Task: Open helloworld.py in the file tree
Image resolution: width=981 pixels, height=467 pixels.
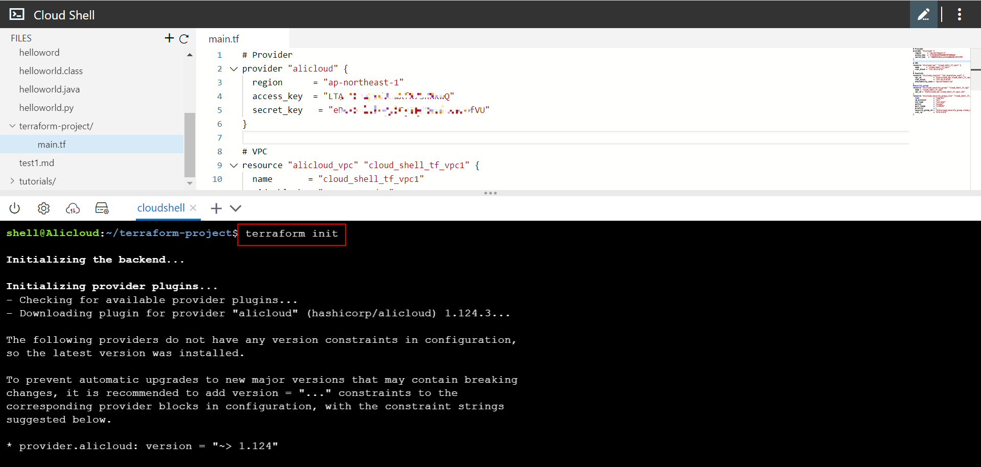Action: 46,108
